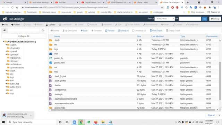Click Empty Trash

pos(173,31)
